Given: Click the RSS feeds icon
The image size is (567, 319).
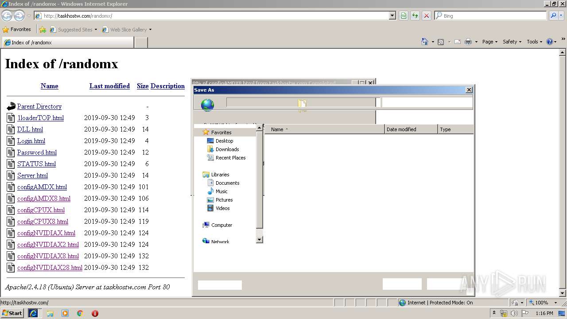Looking at the screenshot, I should point(441,42).
